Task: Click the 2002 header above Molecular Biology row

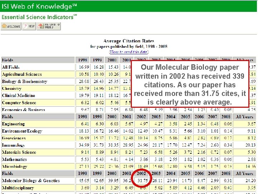Action: tap(142, 174)
